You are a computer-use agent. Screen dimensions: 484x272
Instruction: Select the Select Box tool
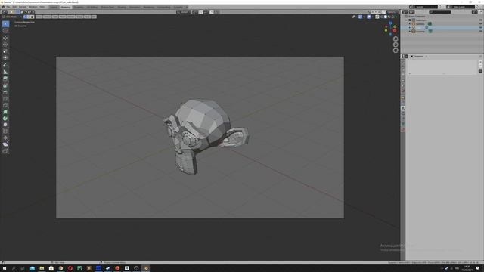tap(5, 23)
